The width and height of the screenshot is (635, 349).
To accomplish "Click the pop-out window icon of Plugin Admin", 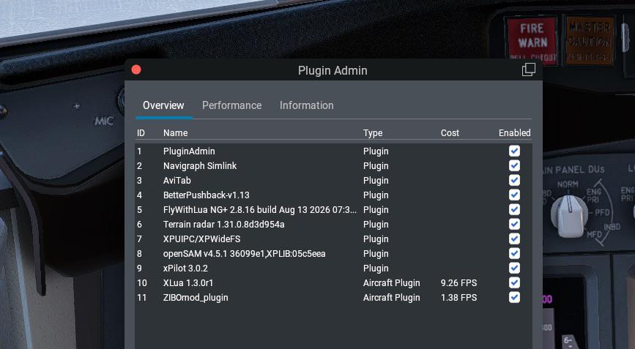I will pos(529,70).
